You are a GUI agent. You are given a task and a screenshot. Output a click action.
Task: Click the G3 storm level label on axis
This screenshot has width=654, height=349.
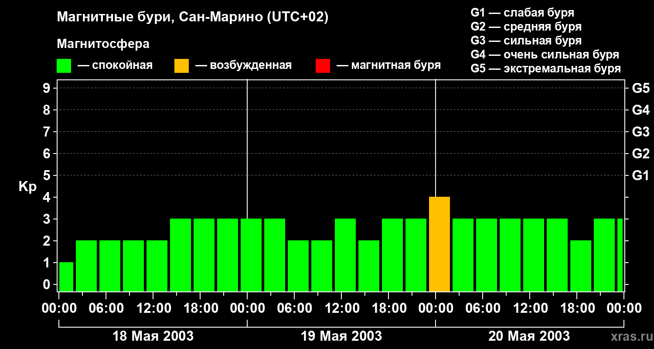pyautogui.click(x=640, y=132)
